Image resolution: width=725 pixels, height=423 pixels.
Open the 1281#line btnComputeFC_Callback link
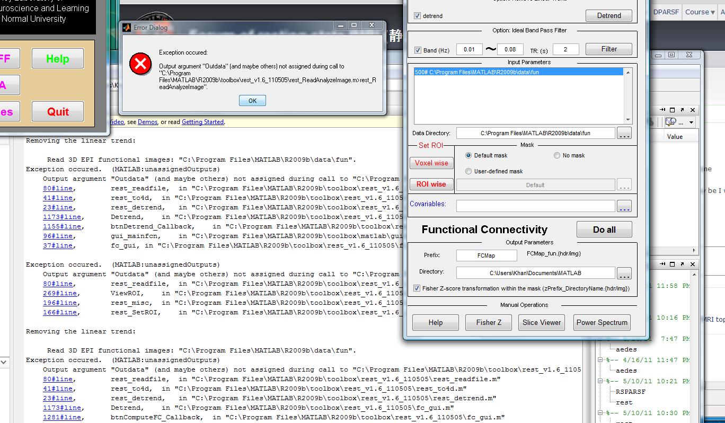point(63,417)
